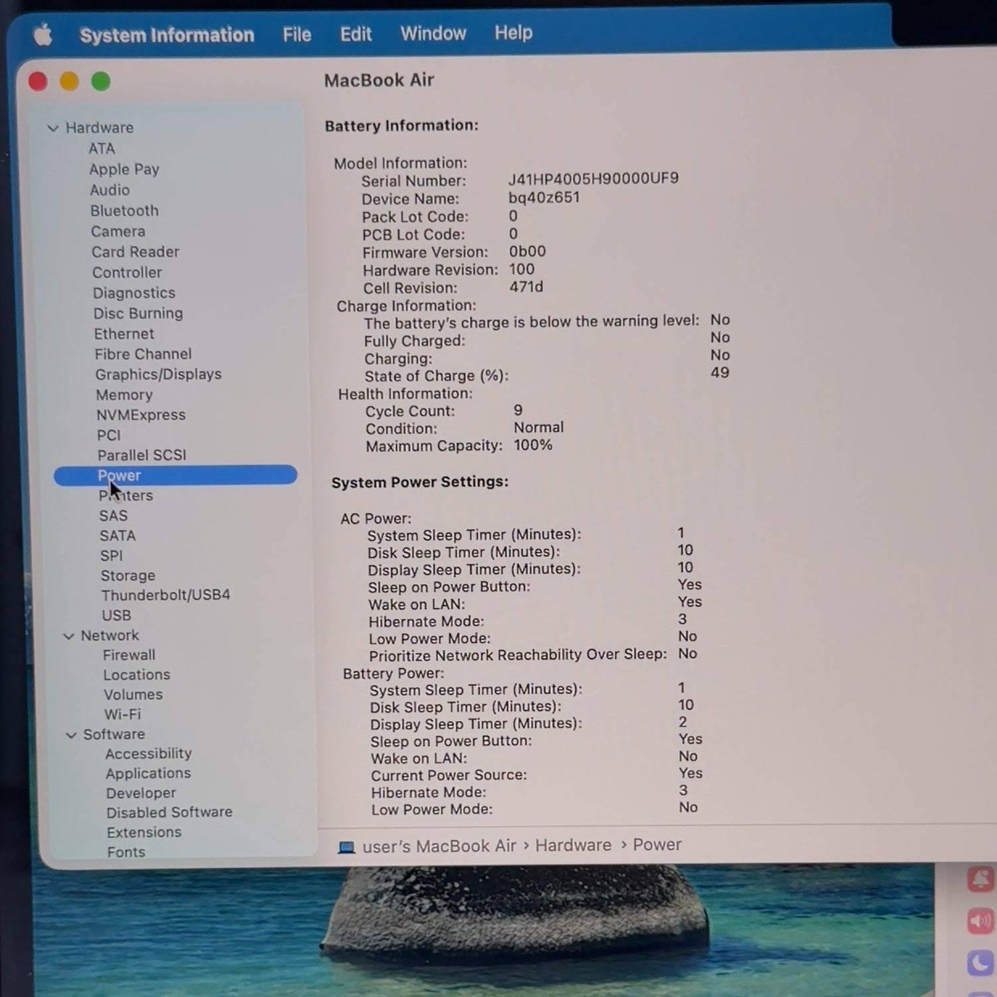Select Memory in the sidebar
The height and width of the screenshot is (997, 997).
pyautogui.click(x=124, y=395)
